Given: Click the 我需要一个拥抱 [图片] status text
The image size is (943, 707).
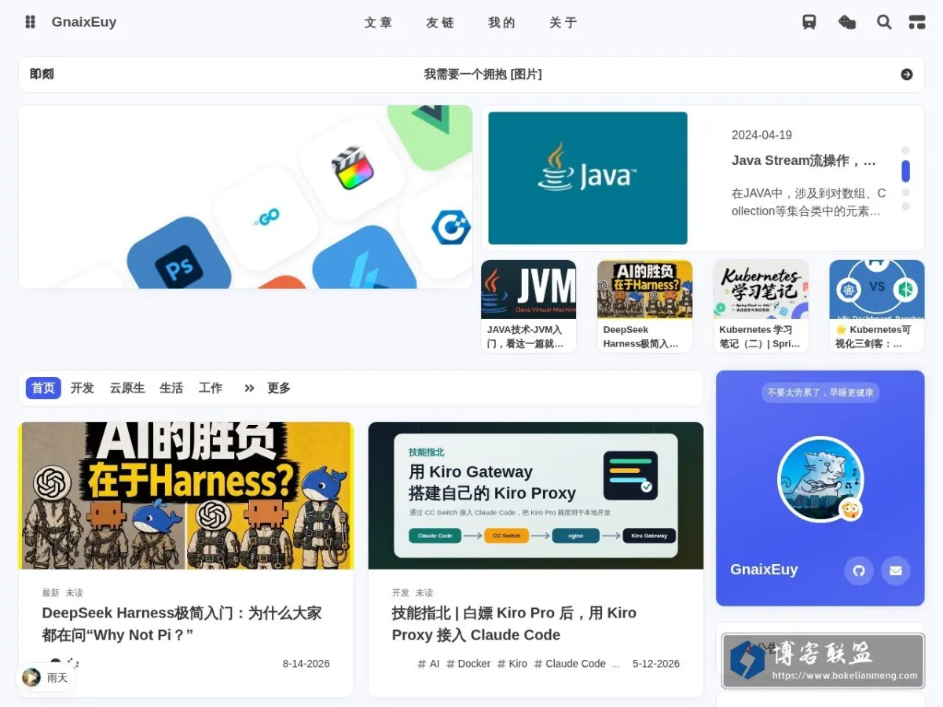Looking at the screenshot, I should 483,75.
